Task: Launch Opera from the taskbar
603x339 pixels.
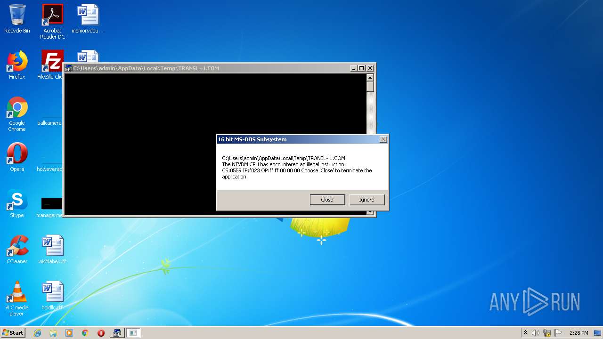Action: pyautogui.click(x=101, y=333)
